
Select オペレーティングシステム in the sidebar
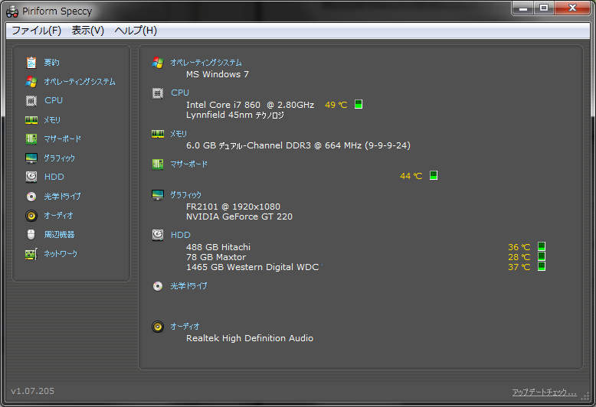[x=80, y=82]
